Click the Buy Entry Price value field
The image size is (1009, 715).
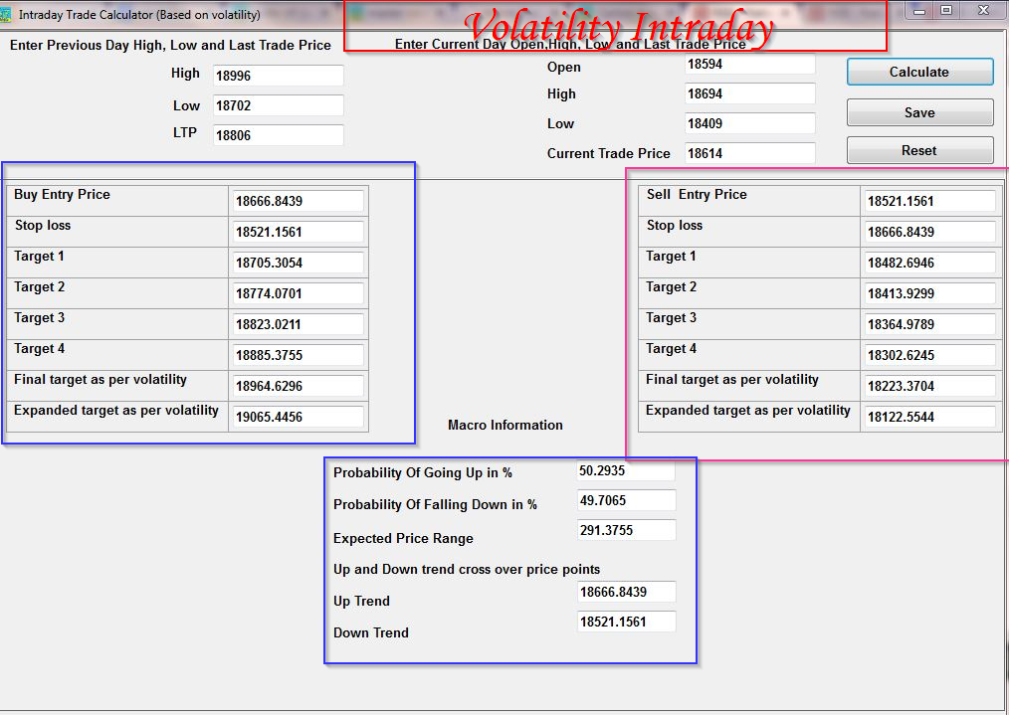coord(296,201)
